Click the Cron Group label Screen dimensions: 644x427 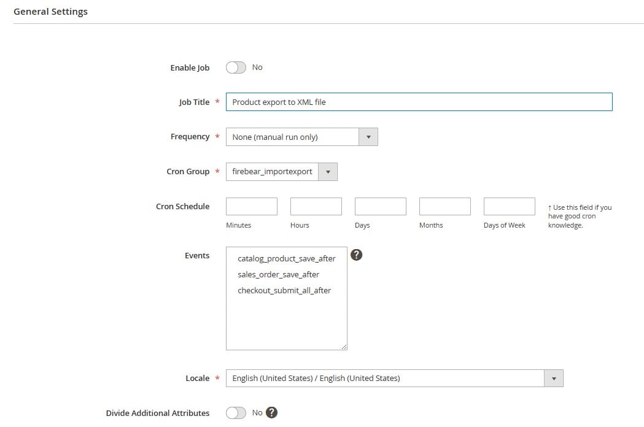click(x=188, y=172)
